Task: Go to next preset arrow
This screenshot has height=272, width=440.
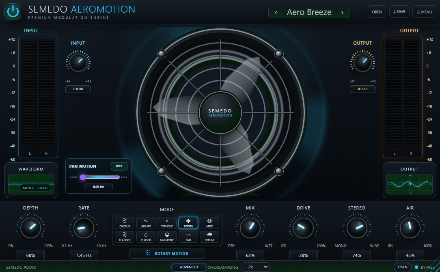Action: [x=342, y=12]
